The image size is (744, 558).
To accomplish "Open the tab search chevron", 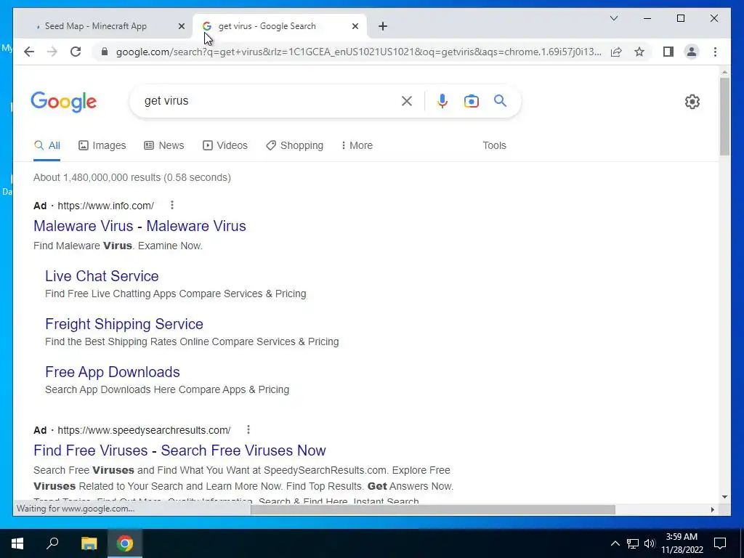I will (613, 18).
